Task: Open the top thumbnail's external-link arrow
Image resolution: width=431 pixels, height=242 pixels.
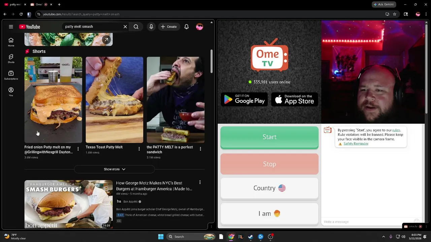Action: click(x=106, y=40)
